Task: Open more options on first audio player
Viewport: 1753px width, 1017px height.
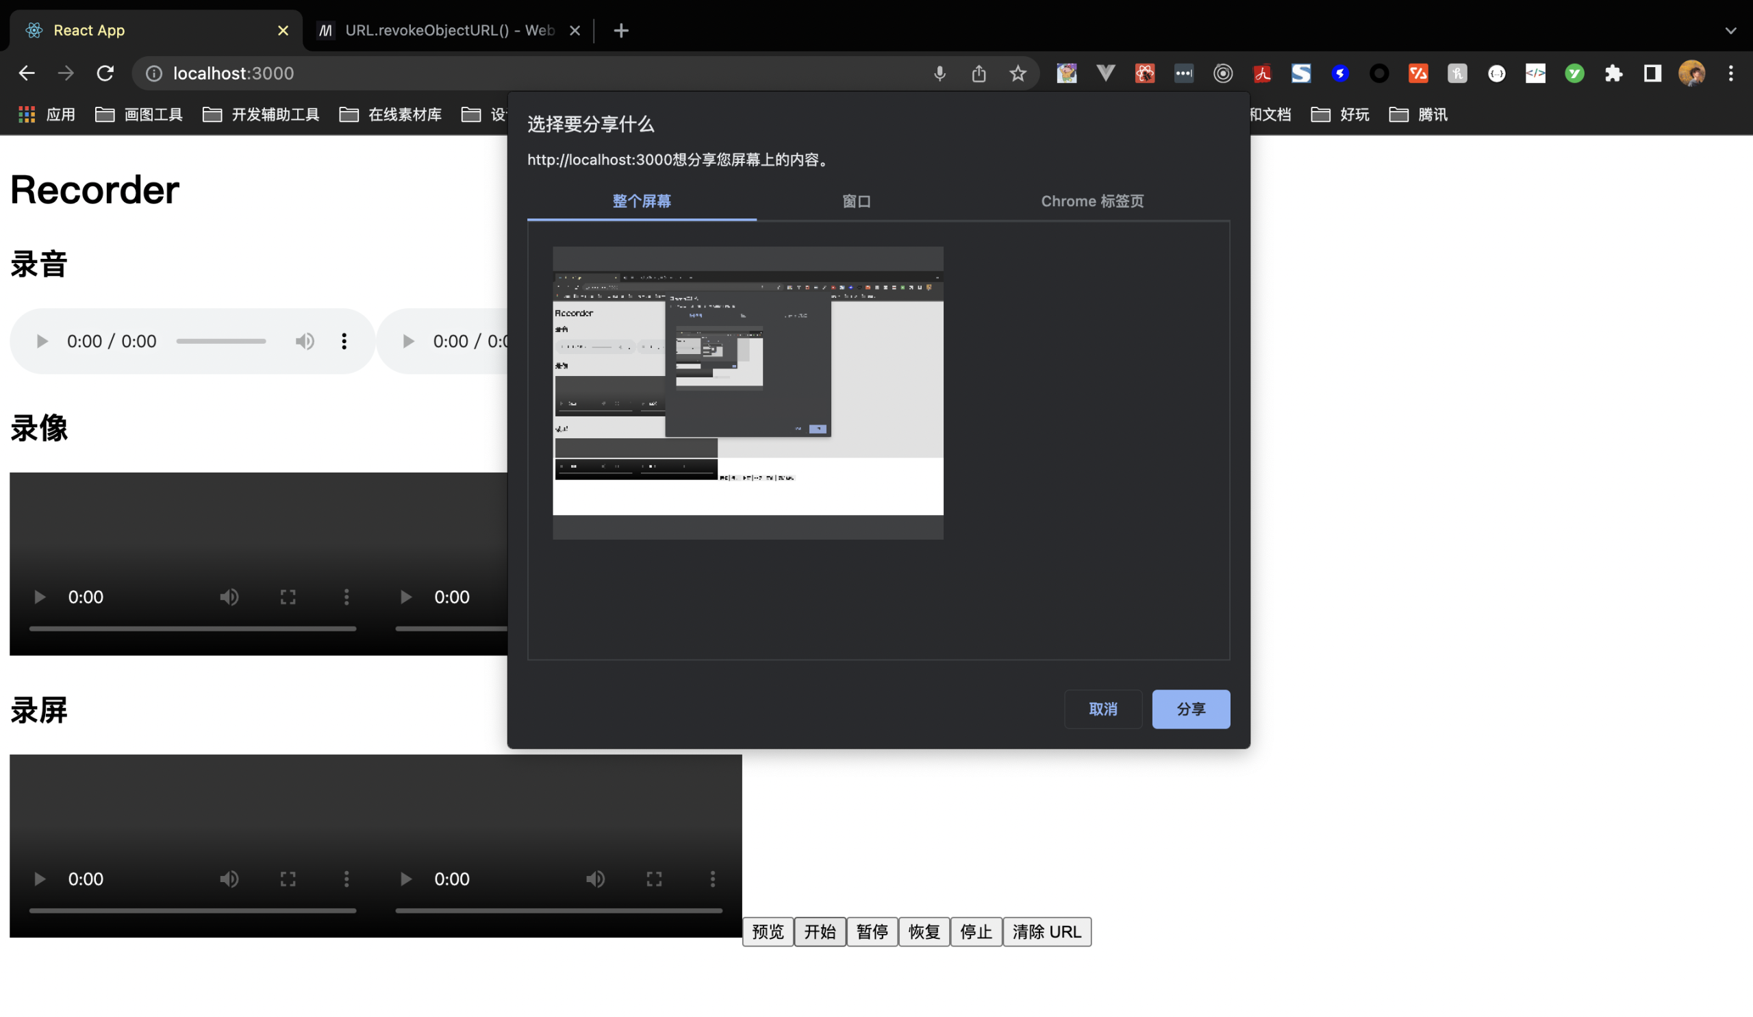Action: (x=344, y=341)
